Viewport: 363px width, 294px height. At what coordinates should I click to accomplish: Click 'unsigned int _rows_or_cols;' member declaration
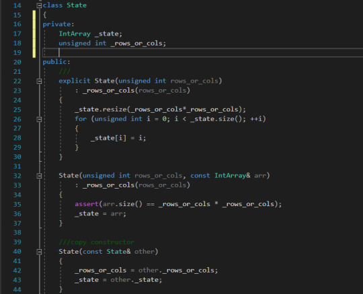(112, 43)
